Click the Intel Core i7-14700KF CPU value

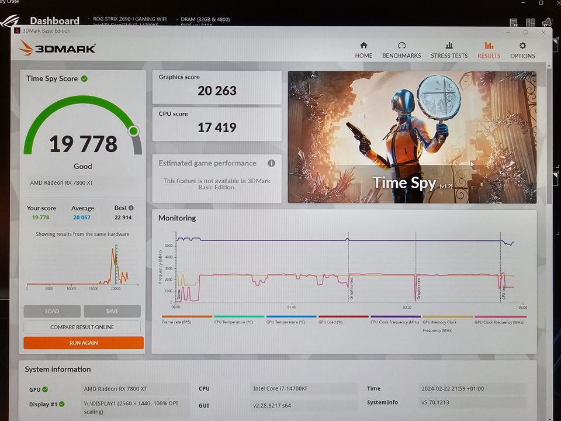(x=280, y=388)
